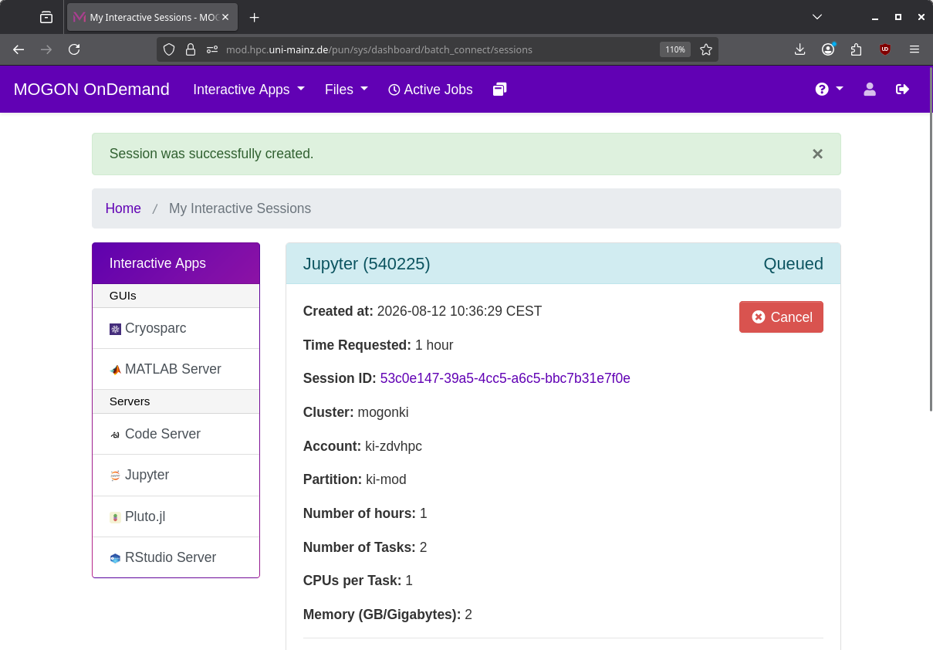Open My Interactive Sessions navbar icon

pyautogui.click(x=499, y=90)
